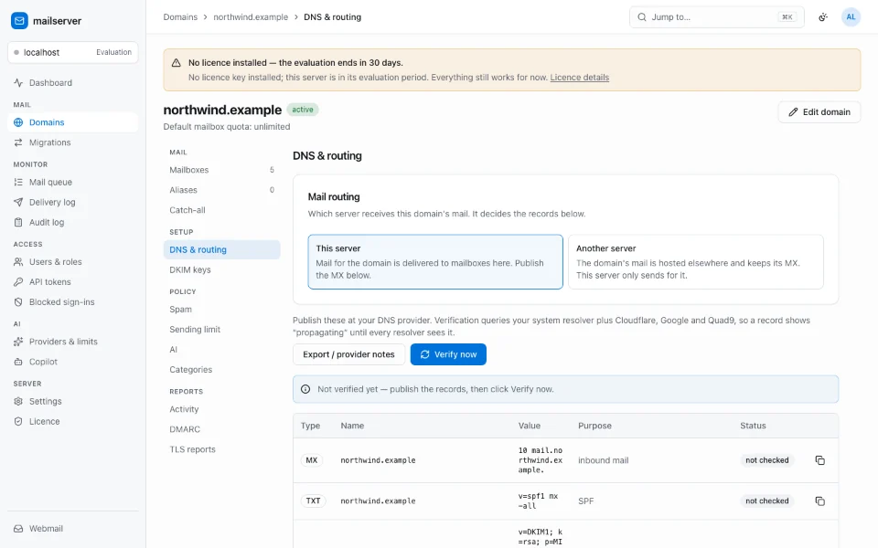Open the Mailboxes section
This screenshot has width=878, height=548.
[x=221, y=170]
